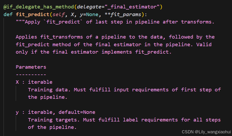
Task: Click the text "Training targets. Must fulfill"
Action: [x=74, y=120]
